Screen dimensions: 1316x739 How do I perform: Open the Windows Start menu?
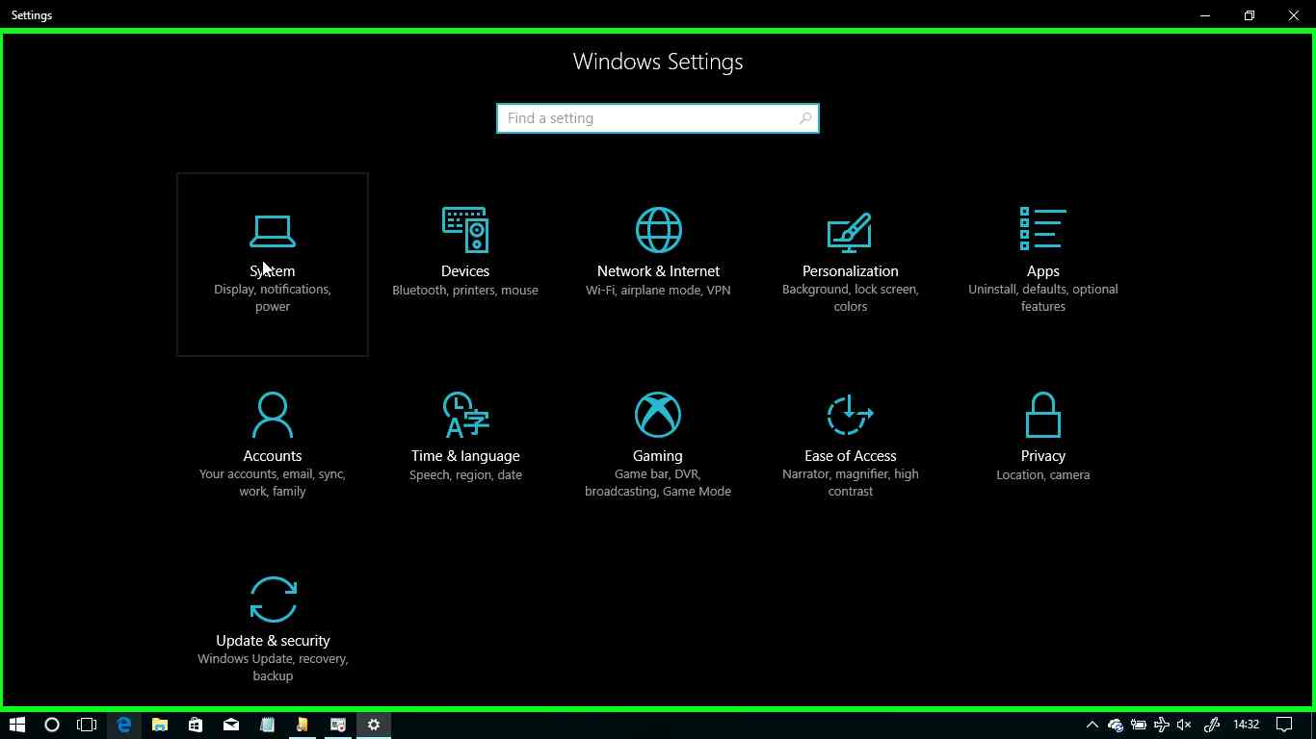pos(16,725)
